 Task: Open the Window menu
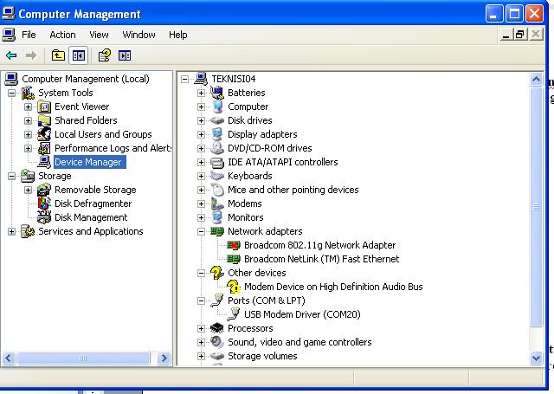(138, 35)
